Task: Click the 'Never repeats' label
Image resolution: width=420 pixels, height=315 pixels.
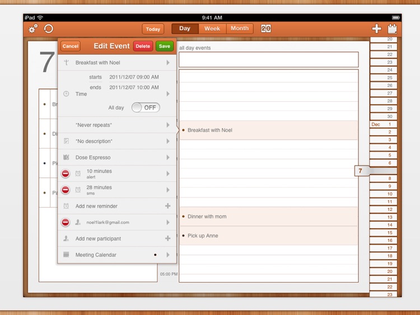Action: pyautogui.click(x=94, y=125)
